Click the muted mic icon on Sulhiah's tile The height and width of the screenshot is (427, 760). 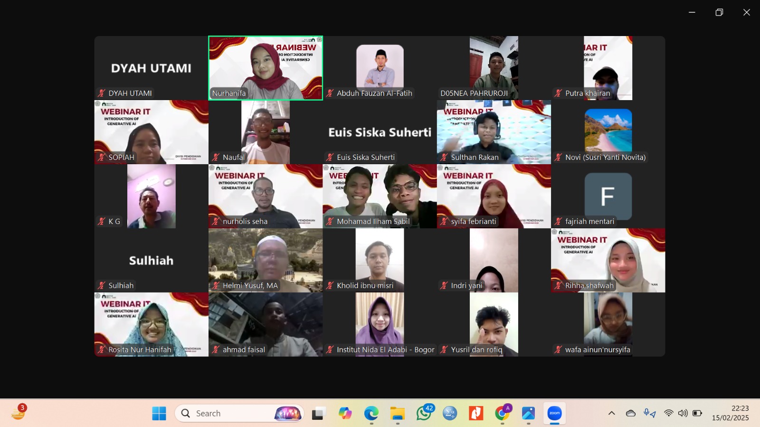coord(102,285)
